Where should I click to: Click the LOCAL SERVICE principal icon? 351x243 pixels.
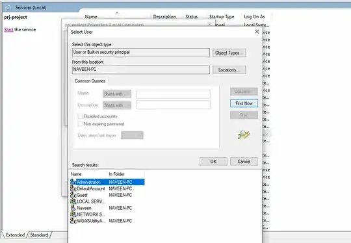(x=73, y=201)
